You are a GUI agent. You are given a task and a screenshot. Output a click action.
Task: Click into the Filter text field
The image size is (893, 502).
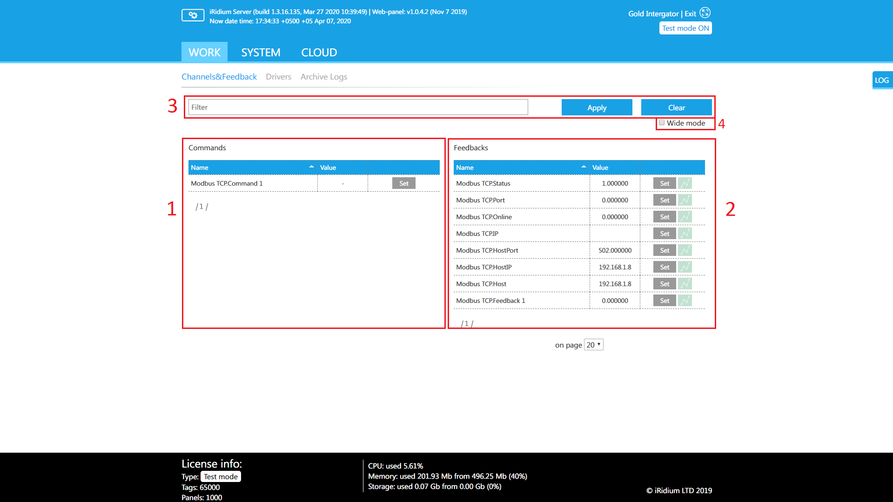pos(358,107)
